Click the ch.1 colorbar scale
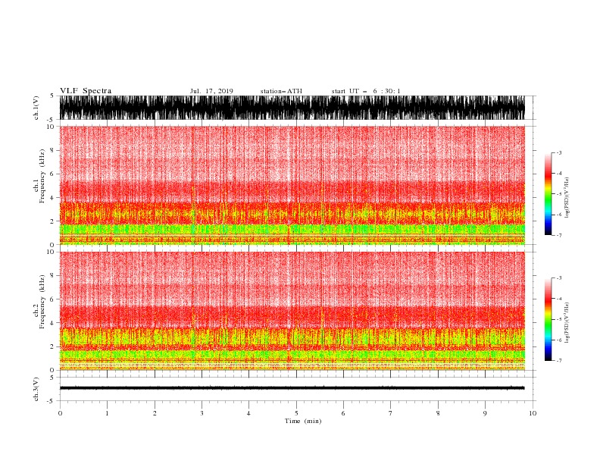The image size is (600, 464). 548,194
